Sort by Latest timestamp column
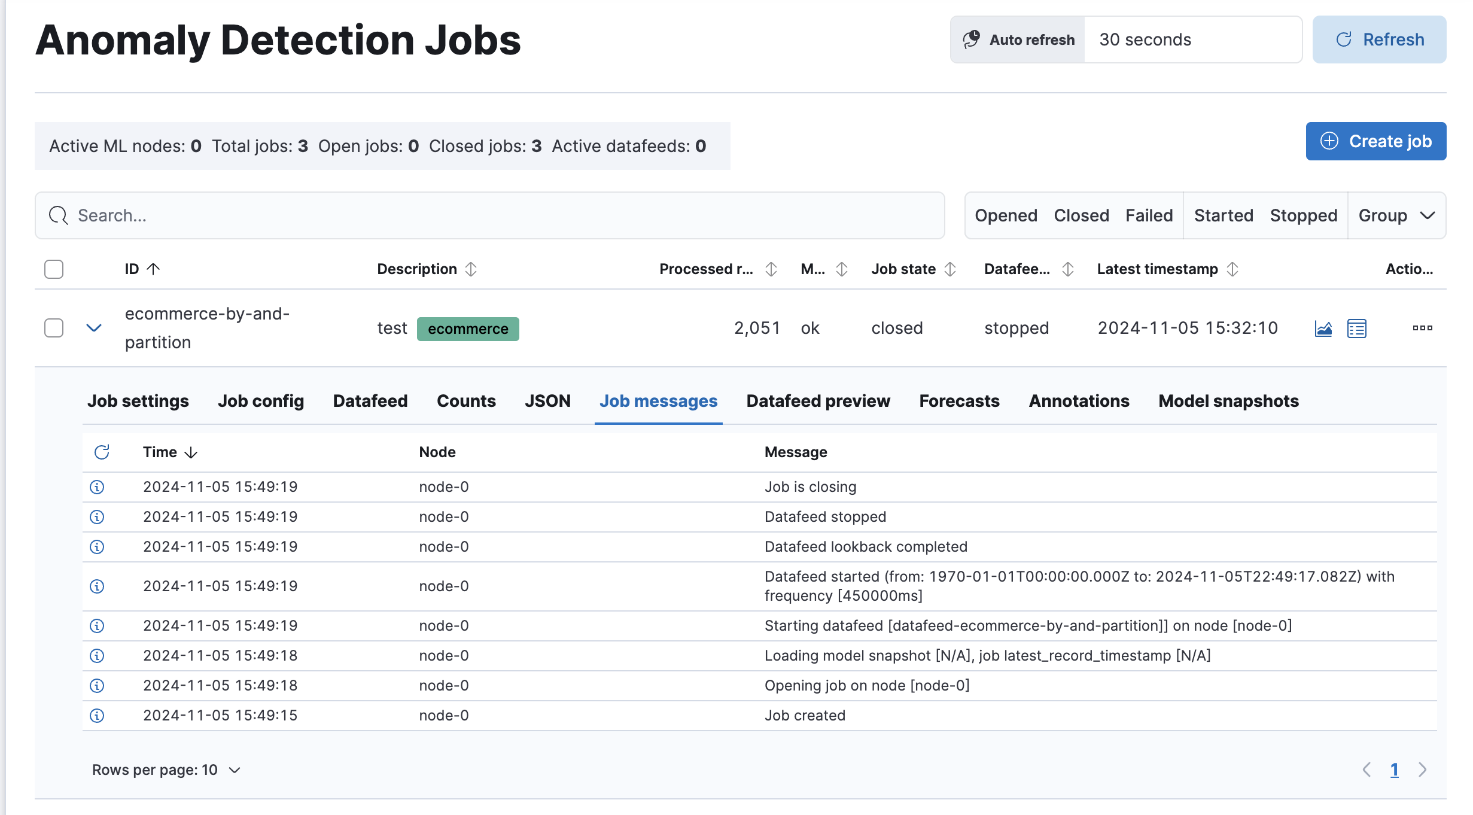The height and width of the screenshot is (815, 1473). pos(1167,269)
